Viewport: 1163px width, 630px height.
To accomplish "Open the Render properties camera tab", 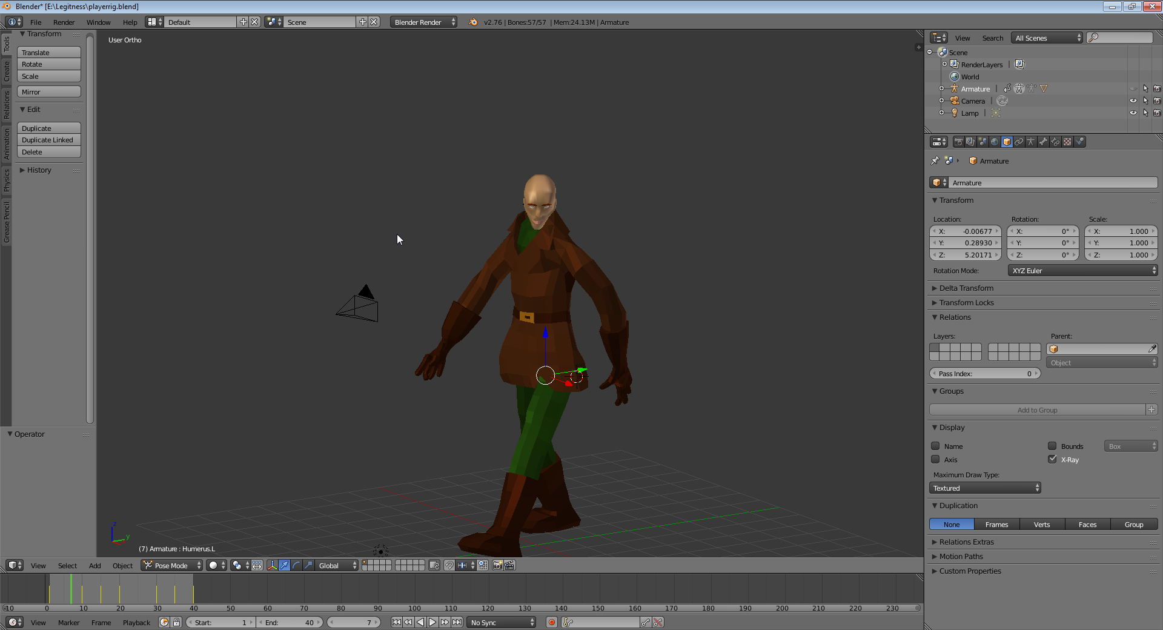I will click(958, 142).
